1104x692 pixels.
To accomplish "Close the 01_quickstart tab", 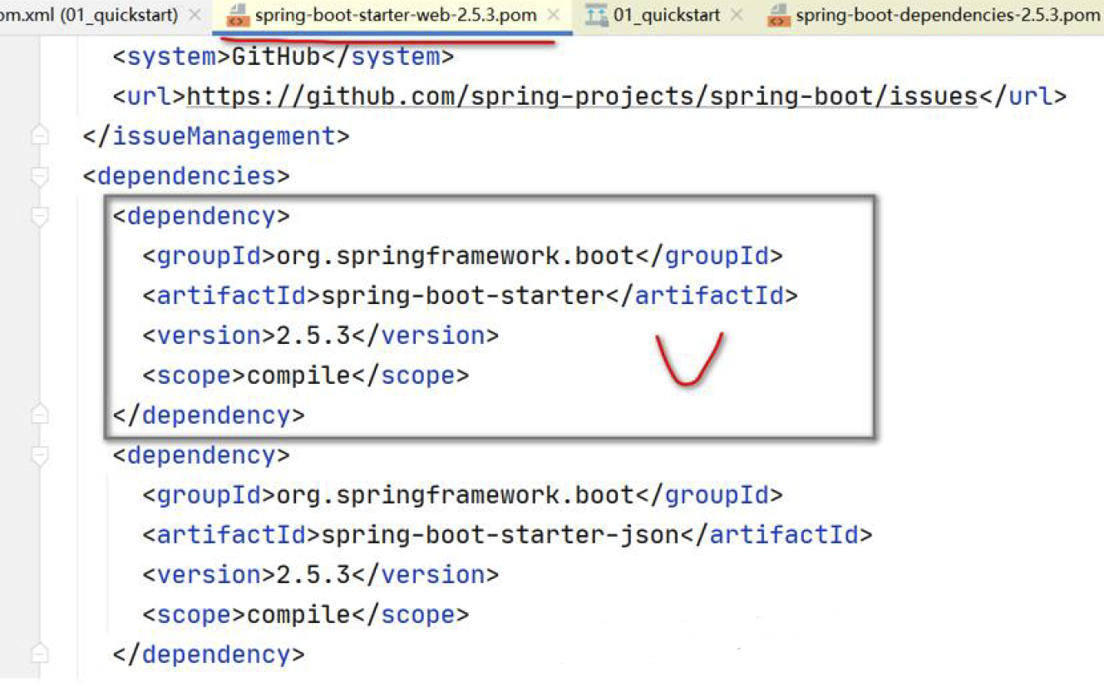I will pyautogui.click(x=737, y=16).
